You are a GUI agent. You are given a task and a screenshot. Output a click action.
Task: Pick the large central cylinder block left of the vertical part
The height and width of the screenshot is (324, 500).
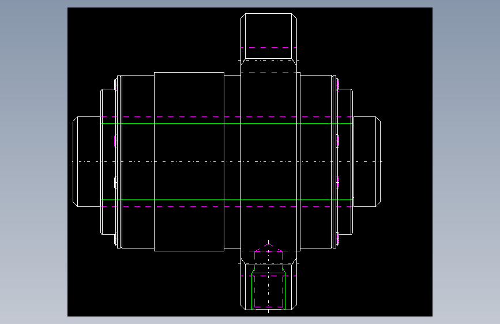[x=189, y=161]
